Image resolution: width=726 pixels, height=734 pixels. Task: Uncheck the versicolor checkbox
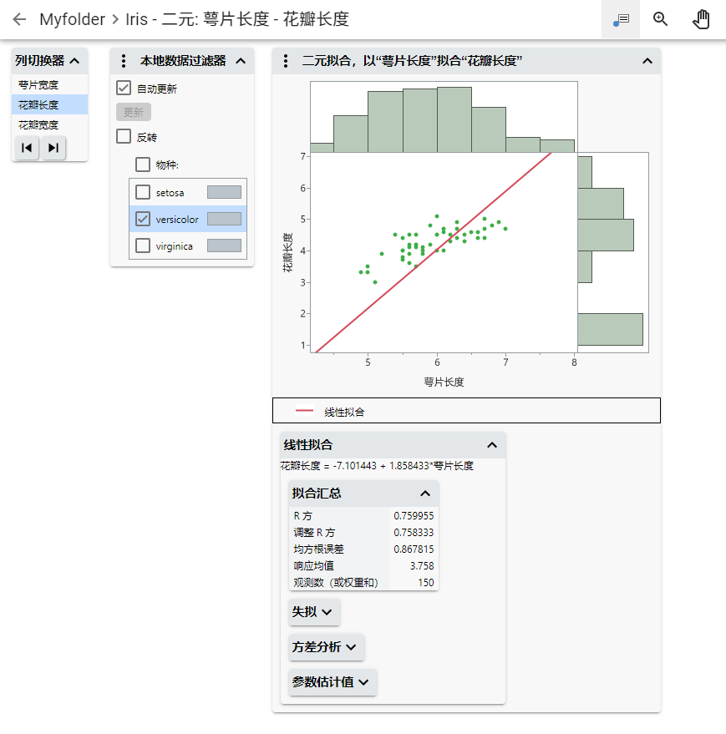143,219
